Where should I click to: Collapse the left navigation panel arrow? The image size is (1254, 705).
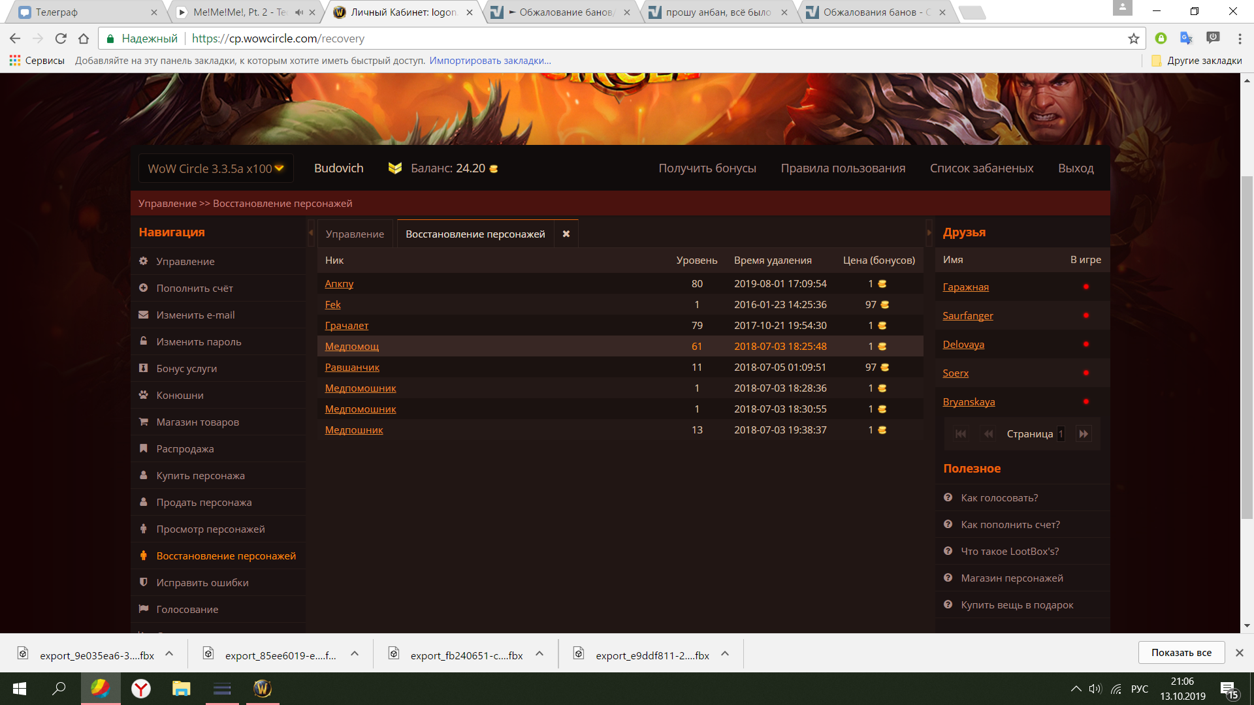(311, 233)
